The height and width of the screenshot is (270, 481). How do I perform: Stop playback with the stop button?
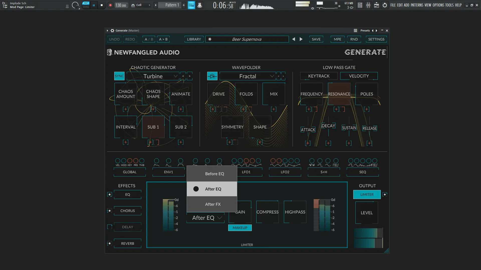click(101, 5)
